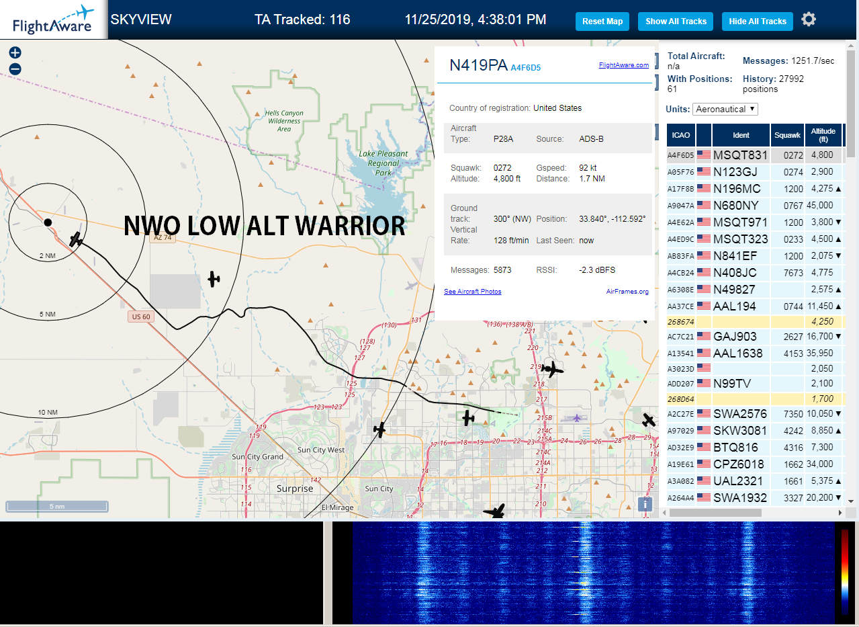Click the N419PA registration title
The height and width of the screenshot is (627, 859).
[478, 65]
